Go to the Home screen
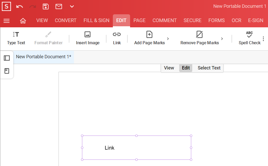 point(23,21)
